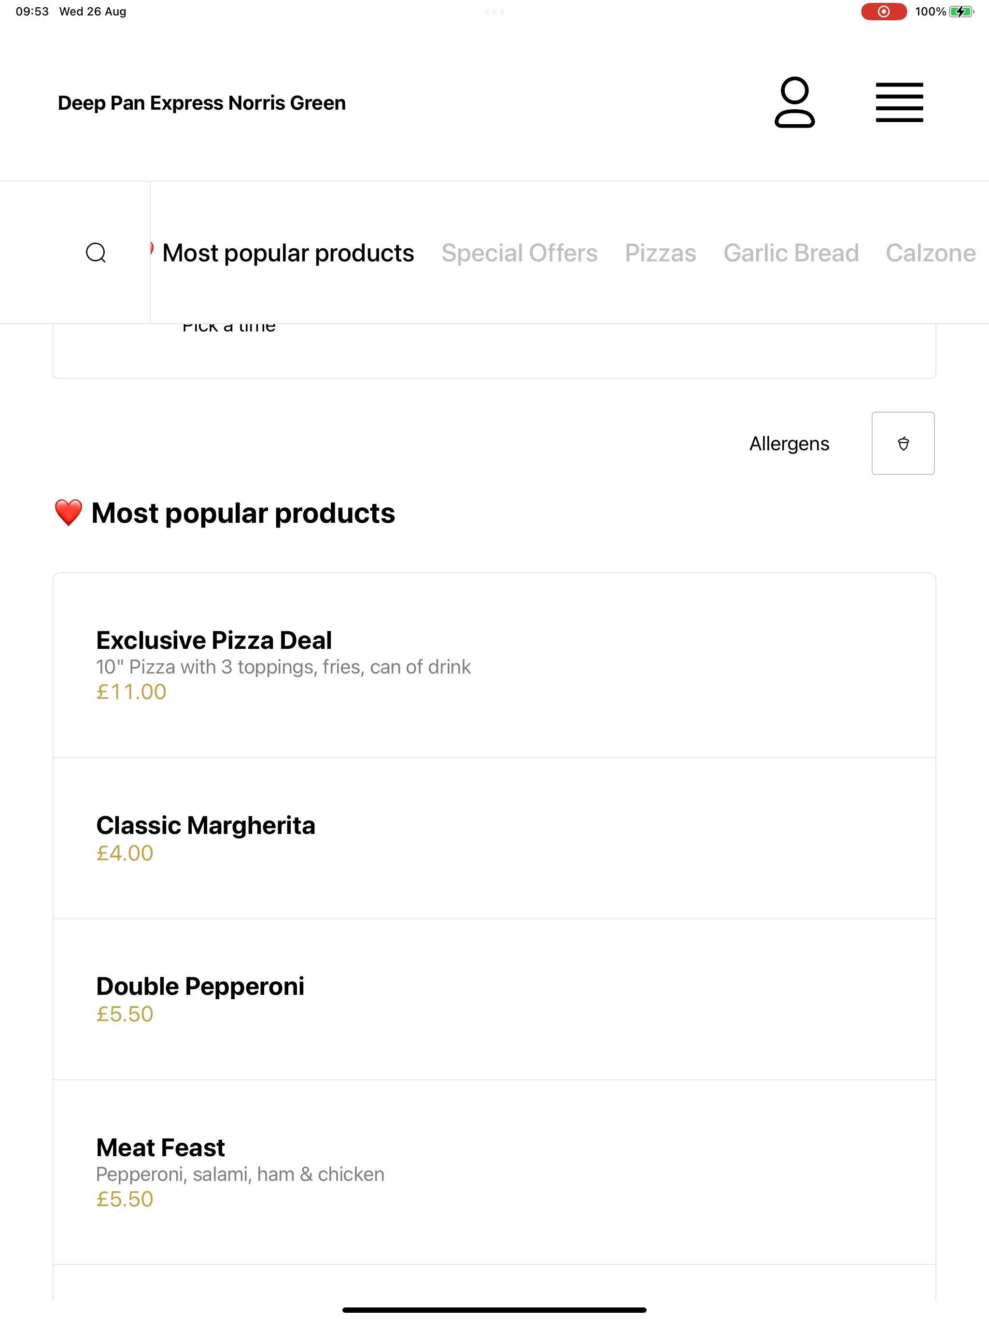
Task: Select the Most popular products tab
Action: pyautogui.click(x=287, y=253)
